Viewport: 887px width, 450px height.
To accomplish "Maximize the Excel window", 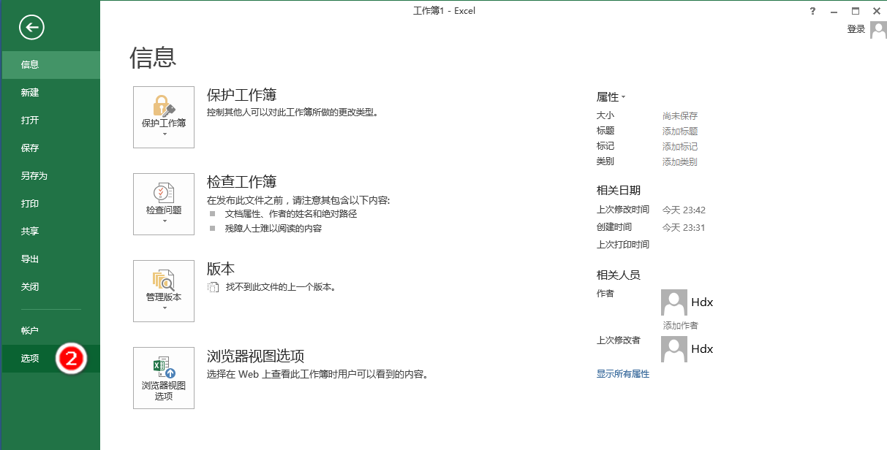I will (856, 11).
